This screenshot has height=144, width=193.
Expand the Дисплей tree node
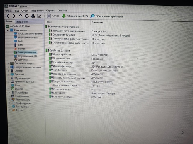[x=9, y=74]
